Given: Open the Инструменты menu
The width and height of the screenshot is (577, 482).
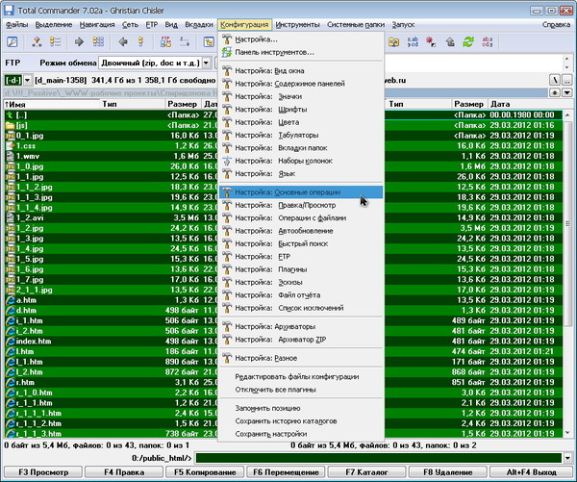Looking at the screenshot, I should (x=297, y=25).
